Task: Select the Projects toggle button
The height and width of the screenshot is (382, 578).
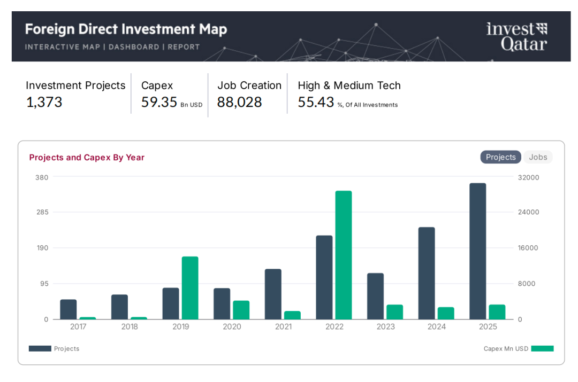Action: (500, 157)
